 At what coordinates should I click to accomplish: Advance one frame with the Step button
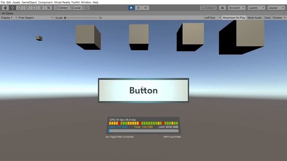[x=146, y=8]
